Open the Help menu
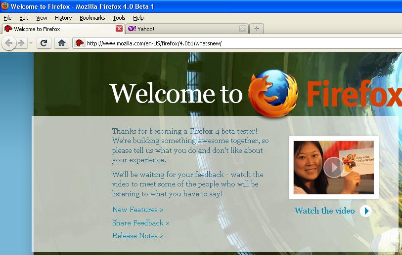Screen dimensions: 402x255 138,18
